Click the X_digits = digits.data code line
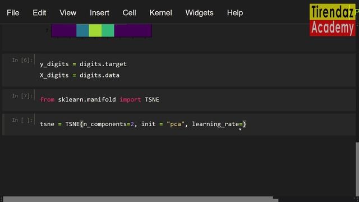The width and height of the screenshot is (359, 202). (80, 75)
